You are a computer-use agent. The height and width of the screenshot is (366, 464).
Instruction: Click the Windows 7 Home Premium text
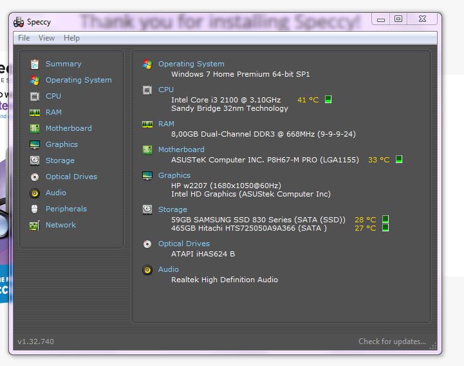coord(240,74)
